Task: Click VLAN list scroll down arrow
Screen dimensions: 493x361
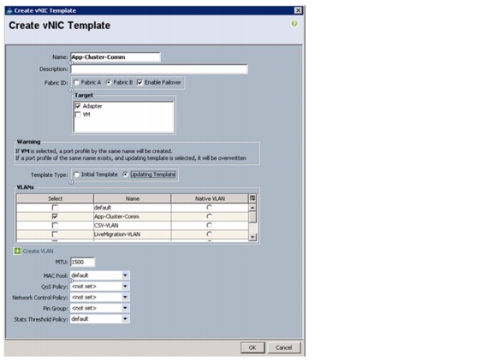Action: [252, 237]
